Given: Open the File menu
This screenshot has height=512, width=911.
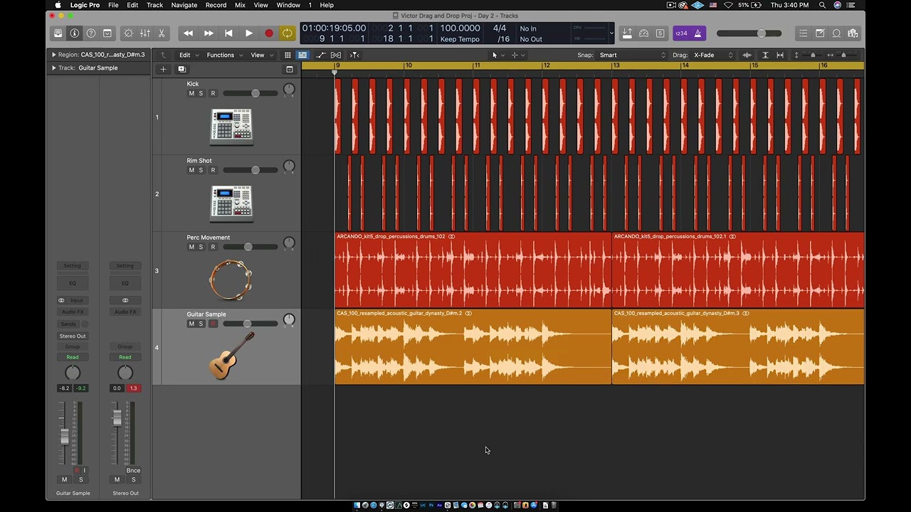Looking at the screenshot, I should click(113, 5).
